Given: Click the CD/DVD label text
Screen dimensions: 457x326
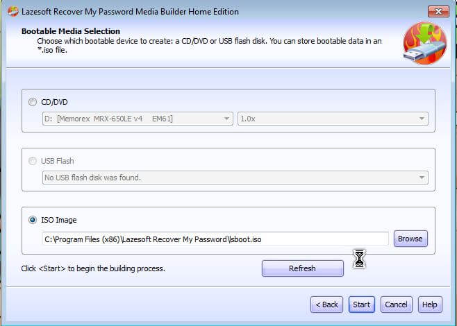Looking at the screenshot, I should (x=54, y=102).
